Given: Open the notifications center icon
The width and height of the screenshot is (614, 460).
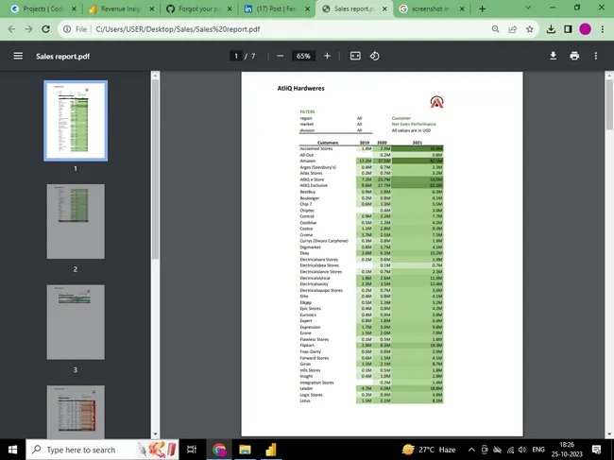Looking at the screenshot, I should pyautogui.click(x=596, y=450).
